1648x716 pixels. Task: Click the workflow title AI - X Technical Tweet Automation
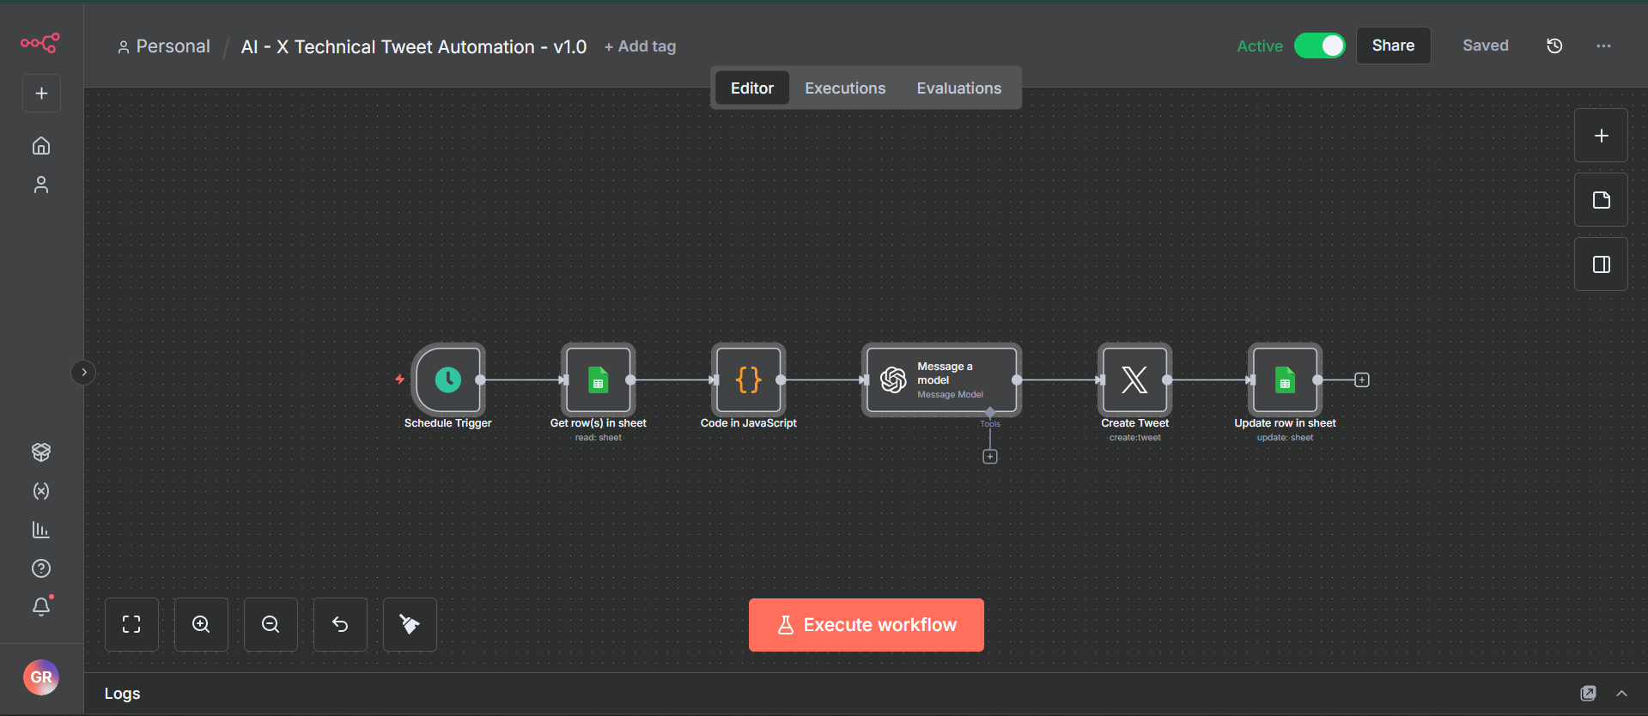414,47
